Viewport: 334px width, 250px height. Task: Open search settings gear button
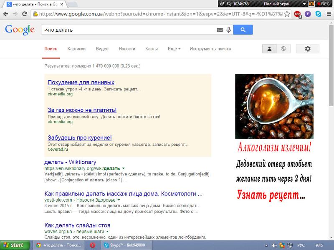pos(308,49)
